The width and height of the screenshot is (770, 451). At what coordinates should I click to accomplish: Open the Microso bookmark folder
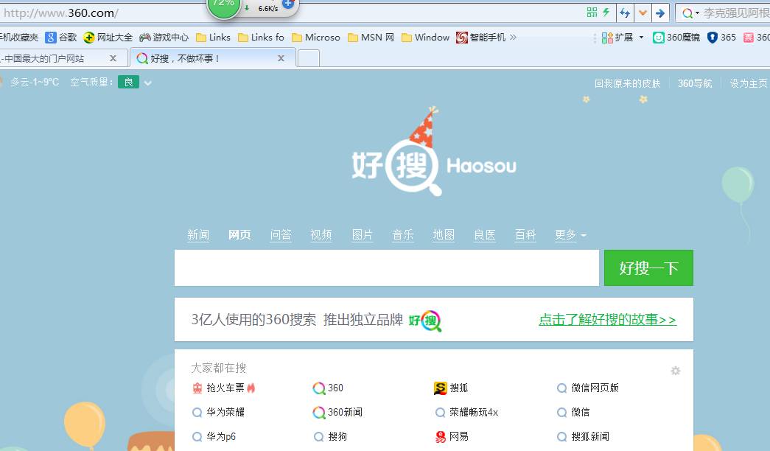[316, 38]
